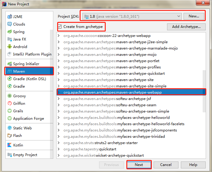This screenshot has height=172, width=212.
Task: Click the Maven 'm' icon
Action: pyautogui.click(x=10, y=71)
